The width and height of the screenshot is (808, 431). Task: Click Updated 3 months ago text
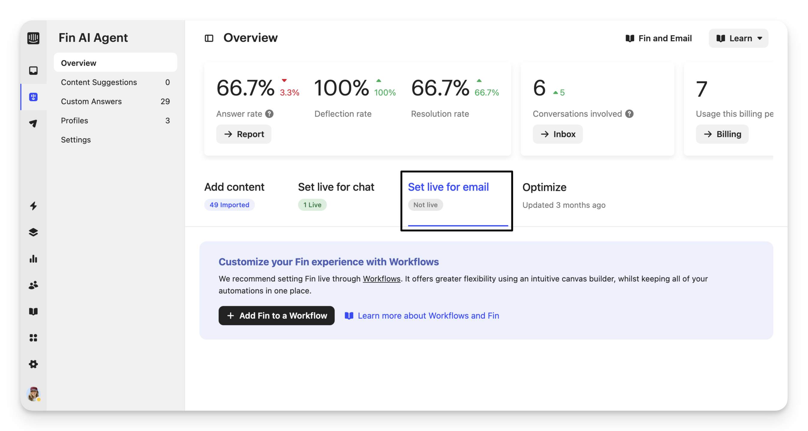[x=564, y=205]
